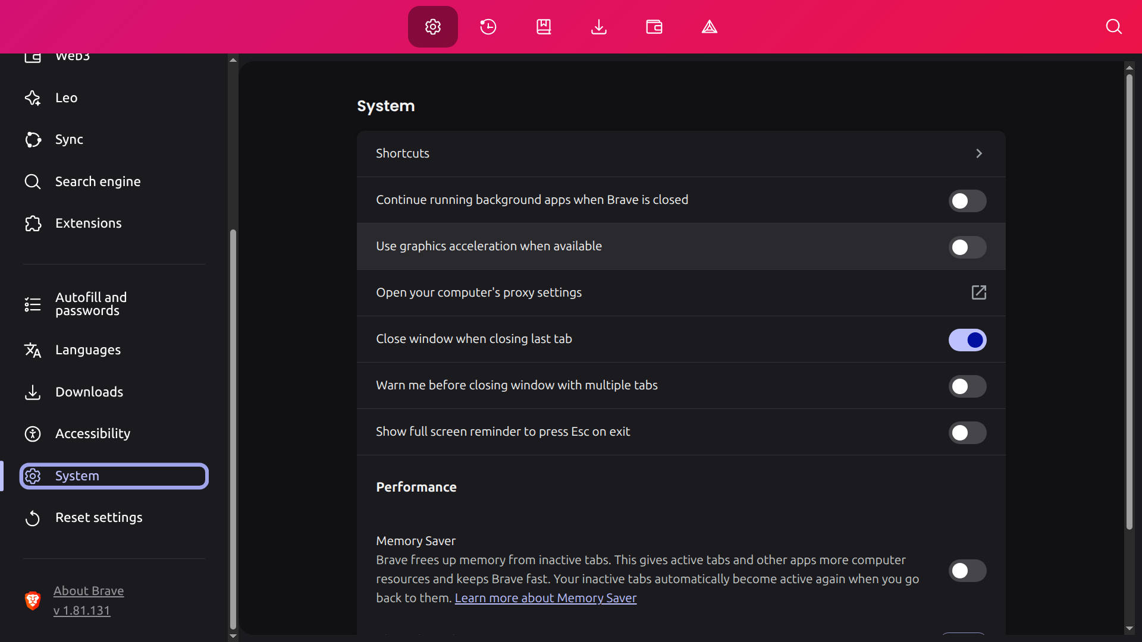Click the Shortcuts row label
The image size is (1142, 642).
tap(403, 153)
